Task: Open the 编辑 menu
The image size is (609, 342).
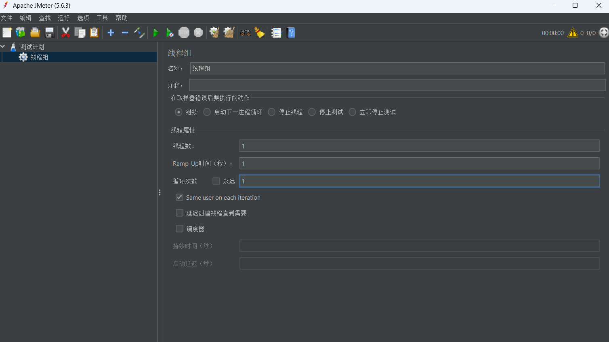Action: pos(25,18)
